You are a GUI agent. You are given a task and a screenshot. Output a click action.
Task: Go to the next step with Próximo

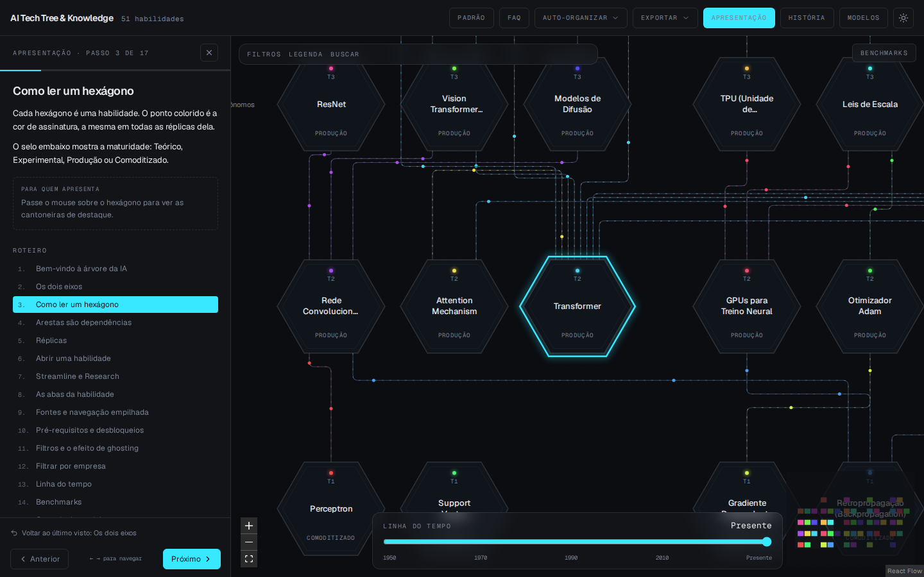point(192,559)
